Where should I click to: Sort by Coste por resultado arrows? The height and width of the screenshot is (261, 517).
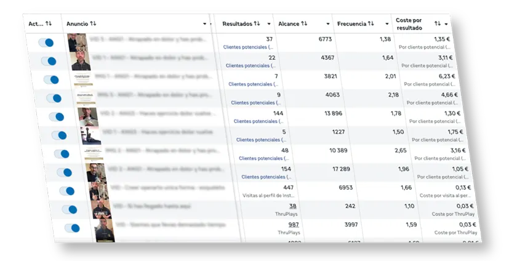437,23
